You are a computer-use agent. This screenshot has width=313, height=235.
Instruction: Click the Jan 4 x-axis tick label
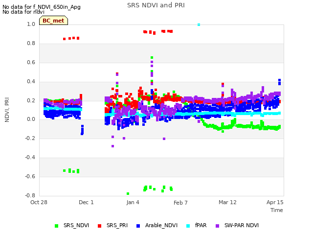tap(133, 202)
